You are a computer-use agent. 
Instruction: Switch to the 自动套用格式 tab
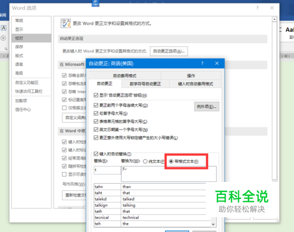tap(125, 76)
